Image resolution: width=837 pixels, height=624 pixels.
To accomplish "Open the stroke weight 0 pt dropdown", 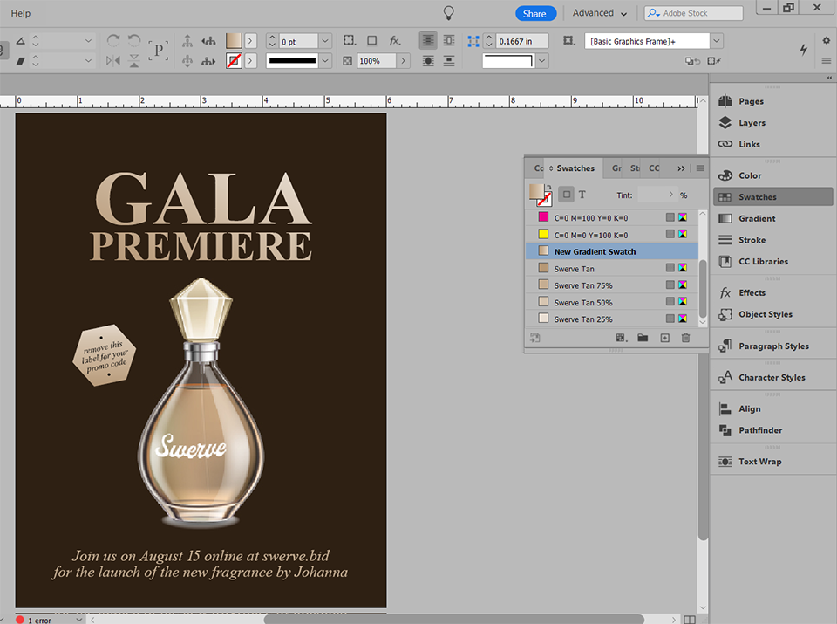I will (324, 41).
